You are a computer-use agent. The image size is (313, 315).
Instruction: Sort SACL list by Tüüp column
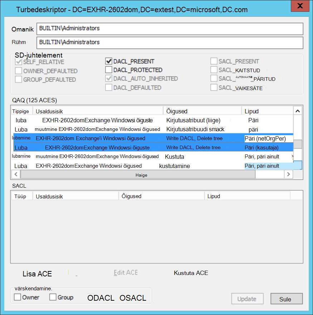click(x=22, y=196)
